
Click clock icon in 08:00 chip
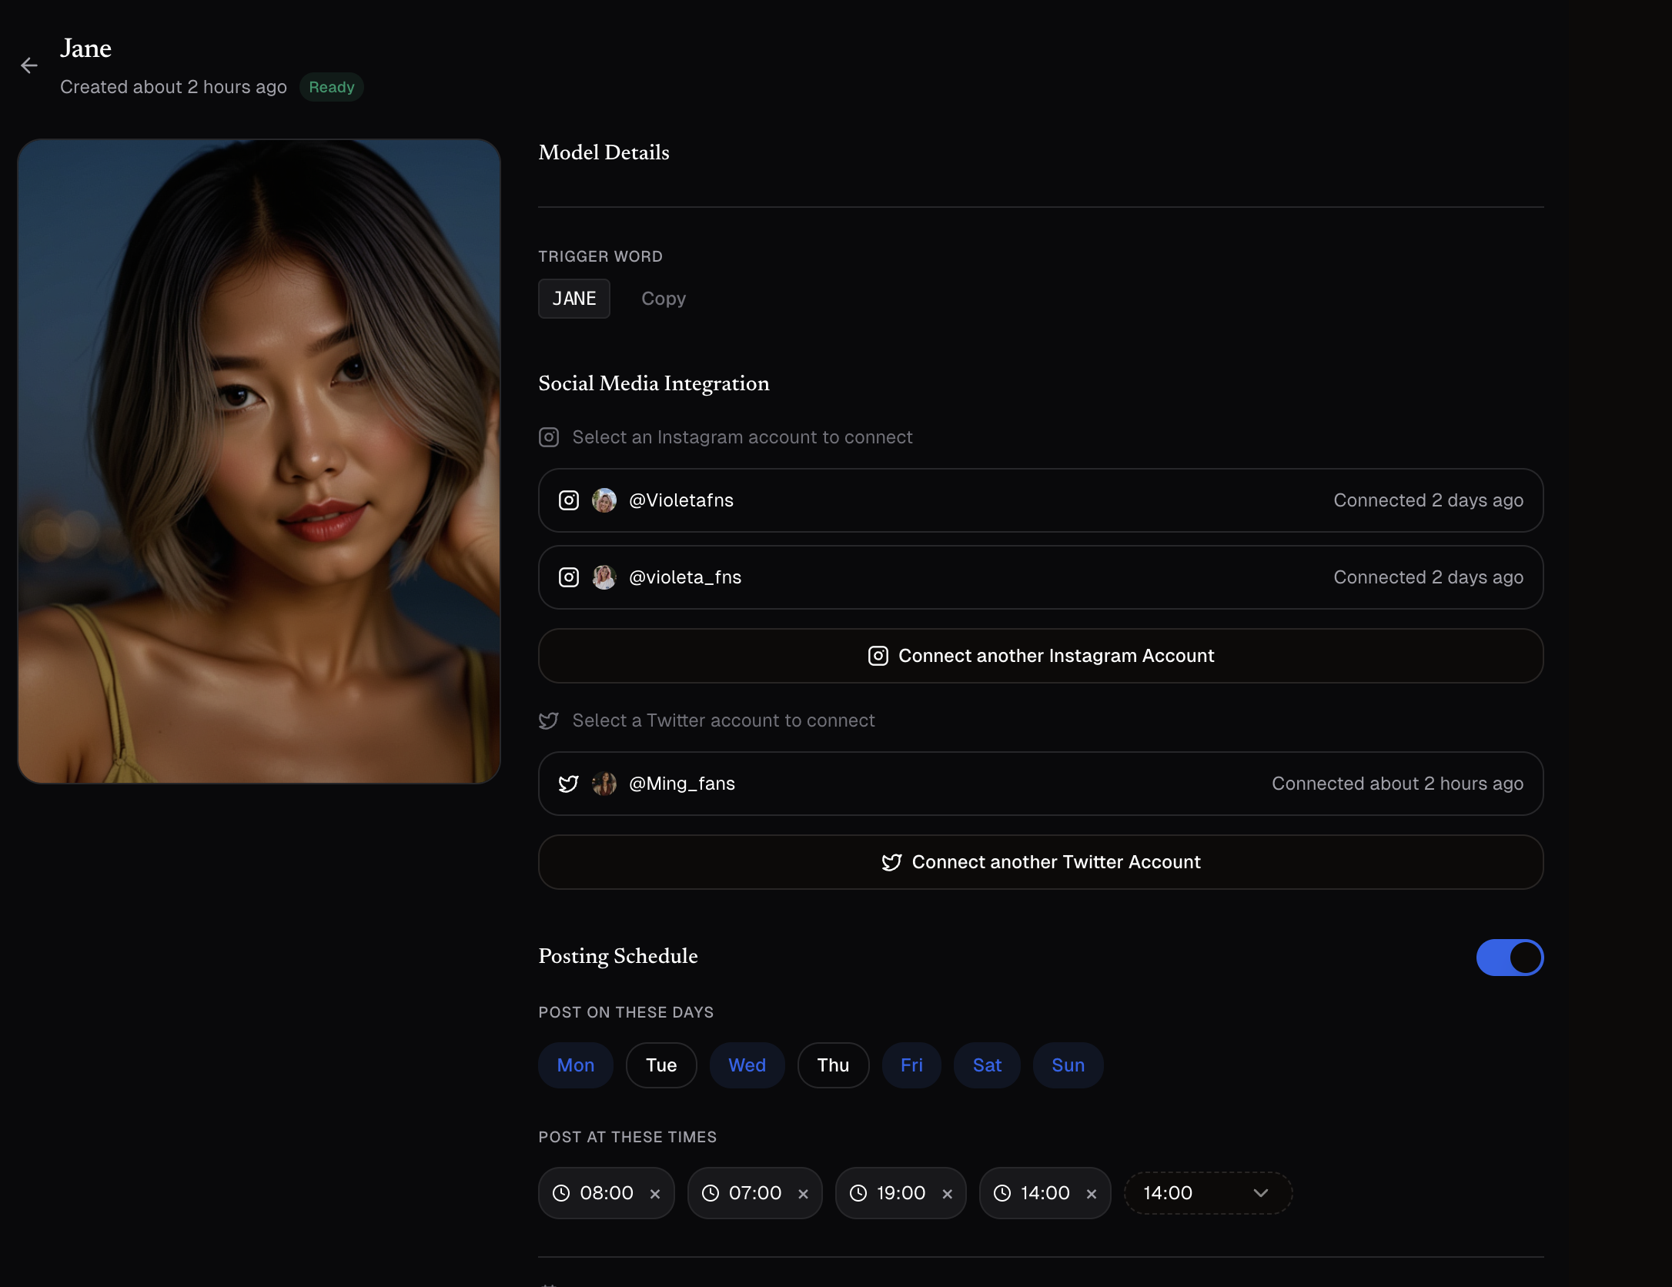pyautogui.click(x=562, y=1193)
